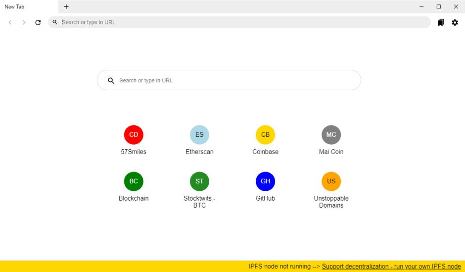Click the Unstoppable Domains label text

(331, 202)
